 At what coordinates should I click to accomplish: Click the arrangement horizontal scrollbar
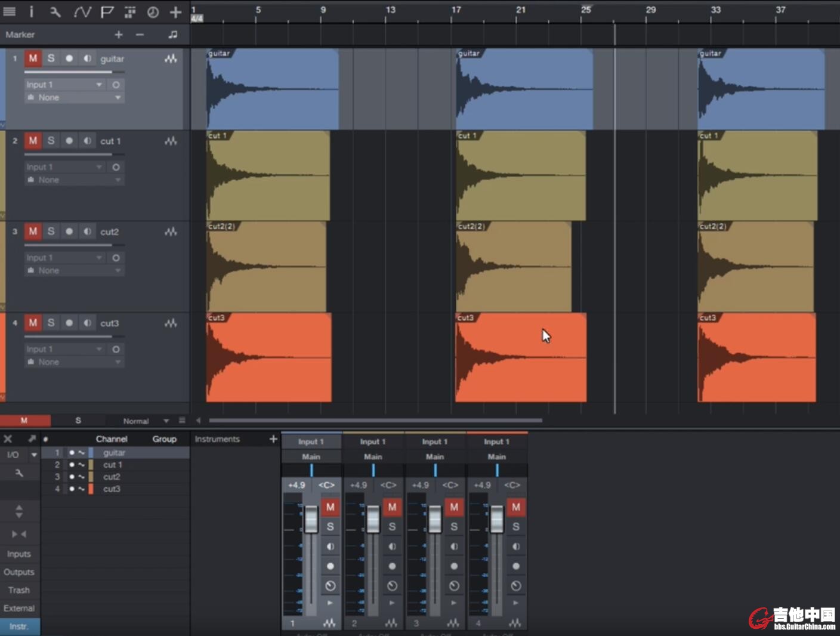(376, 421)
